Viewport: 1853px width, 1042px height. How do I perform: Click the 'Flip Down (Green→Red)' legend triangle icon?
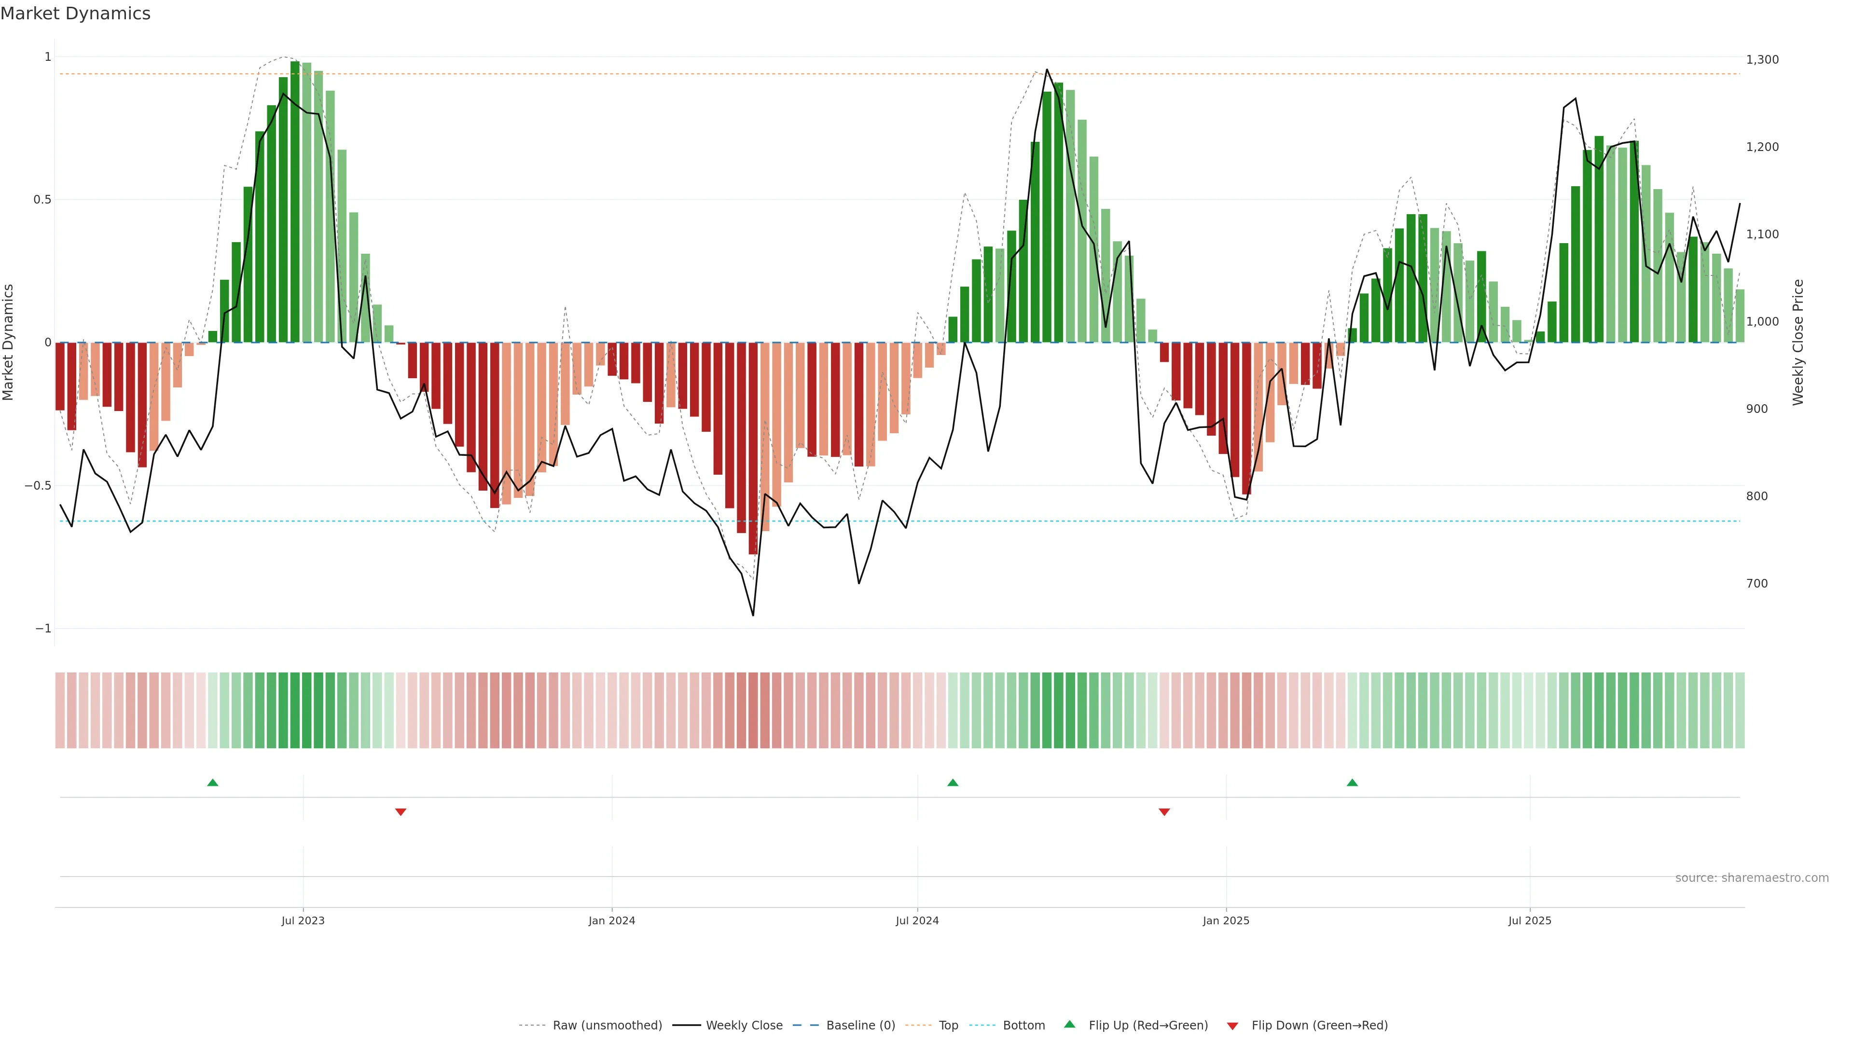[x=1232, y=1026]
